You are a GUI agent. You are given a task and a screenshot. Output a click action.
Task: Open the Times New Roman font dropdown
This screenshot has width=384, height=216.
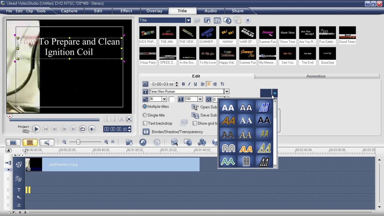[226, 91]
